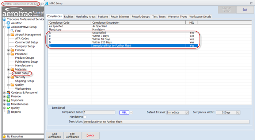Click the green Quality checkmark icon
This screenshot has width=255, height=140.
click(x=8, y=108)
